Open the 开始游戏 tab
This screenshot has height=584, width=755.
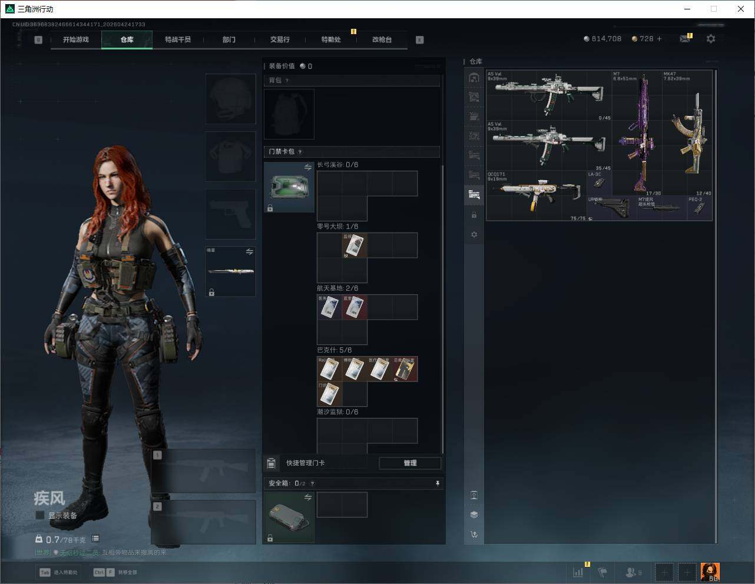pos(75,39)
